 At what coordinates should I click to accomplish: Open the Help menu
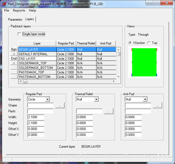32,10
